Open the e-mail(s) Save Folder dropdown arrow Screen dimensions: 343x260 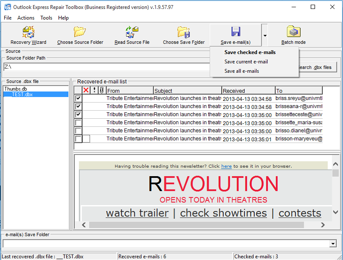[333, 243]
